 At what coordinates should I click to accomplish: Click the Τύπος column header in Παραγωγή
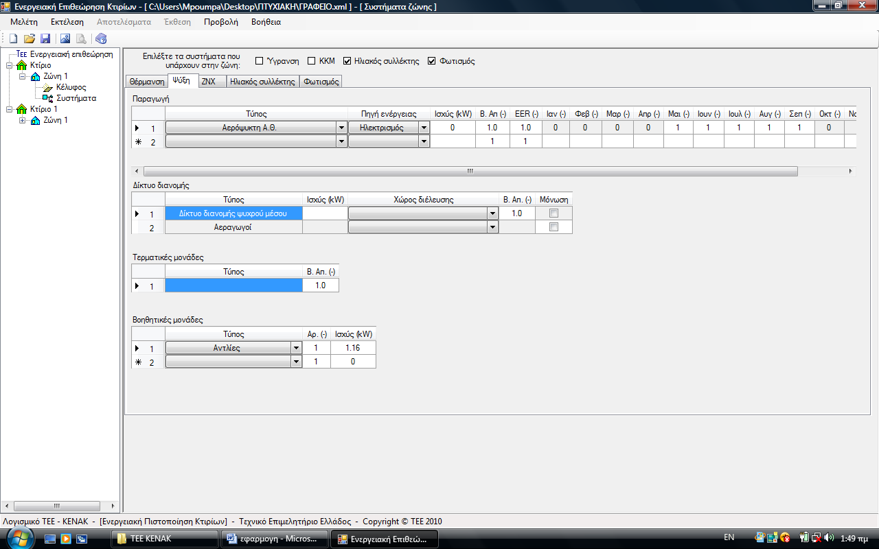point(256,114)
